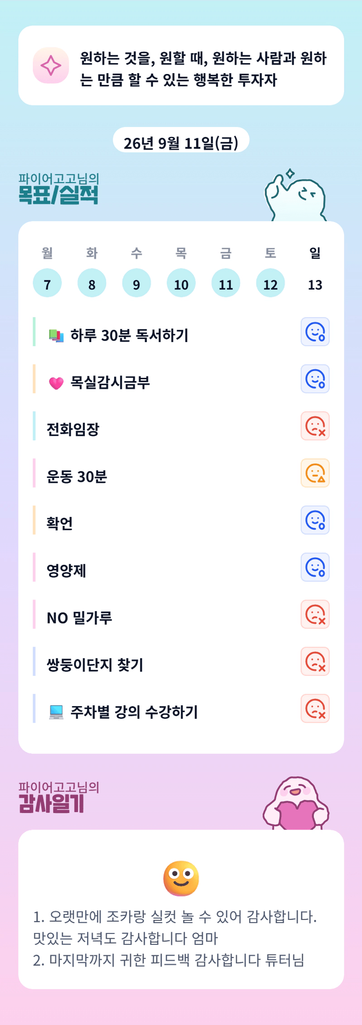Select Sunday 13 in the week row

(x=315, y=284)
